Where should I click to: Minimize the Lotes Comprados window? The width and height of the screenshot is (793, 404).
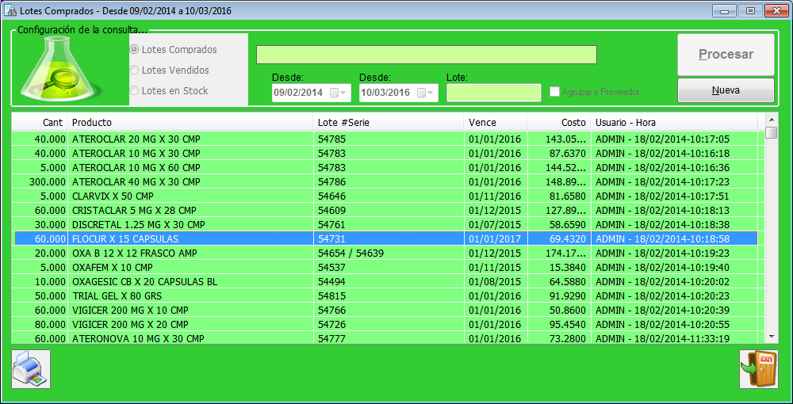724,10
